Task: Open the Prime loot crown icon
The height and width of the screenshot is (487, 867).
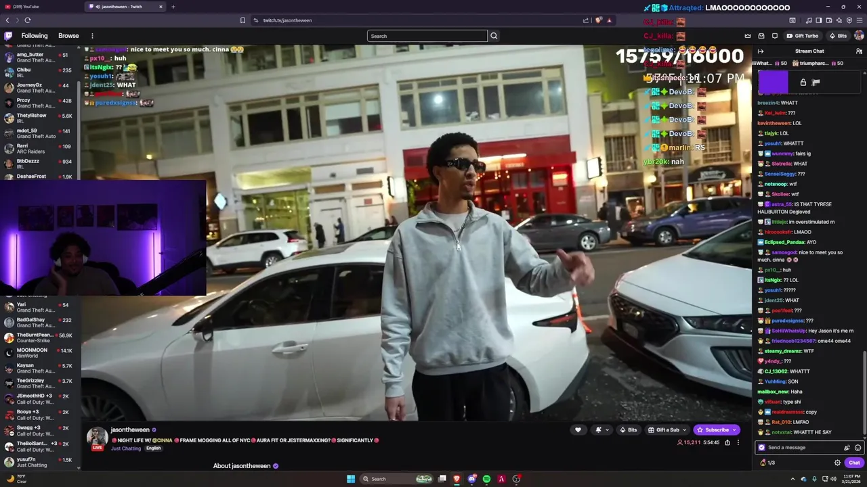Action: 748,36
